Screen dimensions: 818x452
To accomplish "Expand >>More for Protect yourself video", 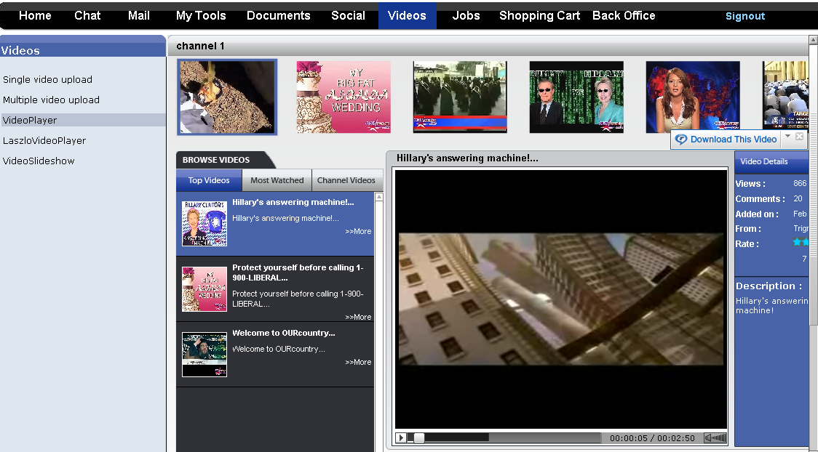I will pos(358,317).
